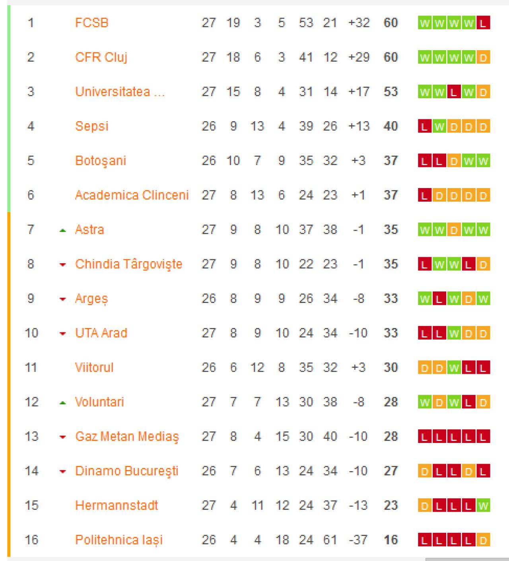Click Sepsi's first loss badge in form
The width and height of the screenshot is (509, 561).
tap(425, 126)
